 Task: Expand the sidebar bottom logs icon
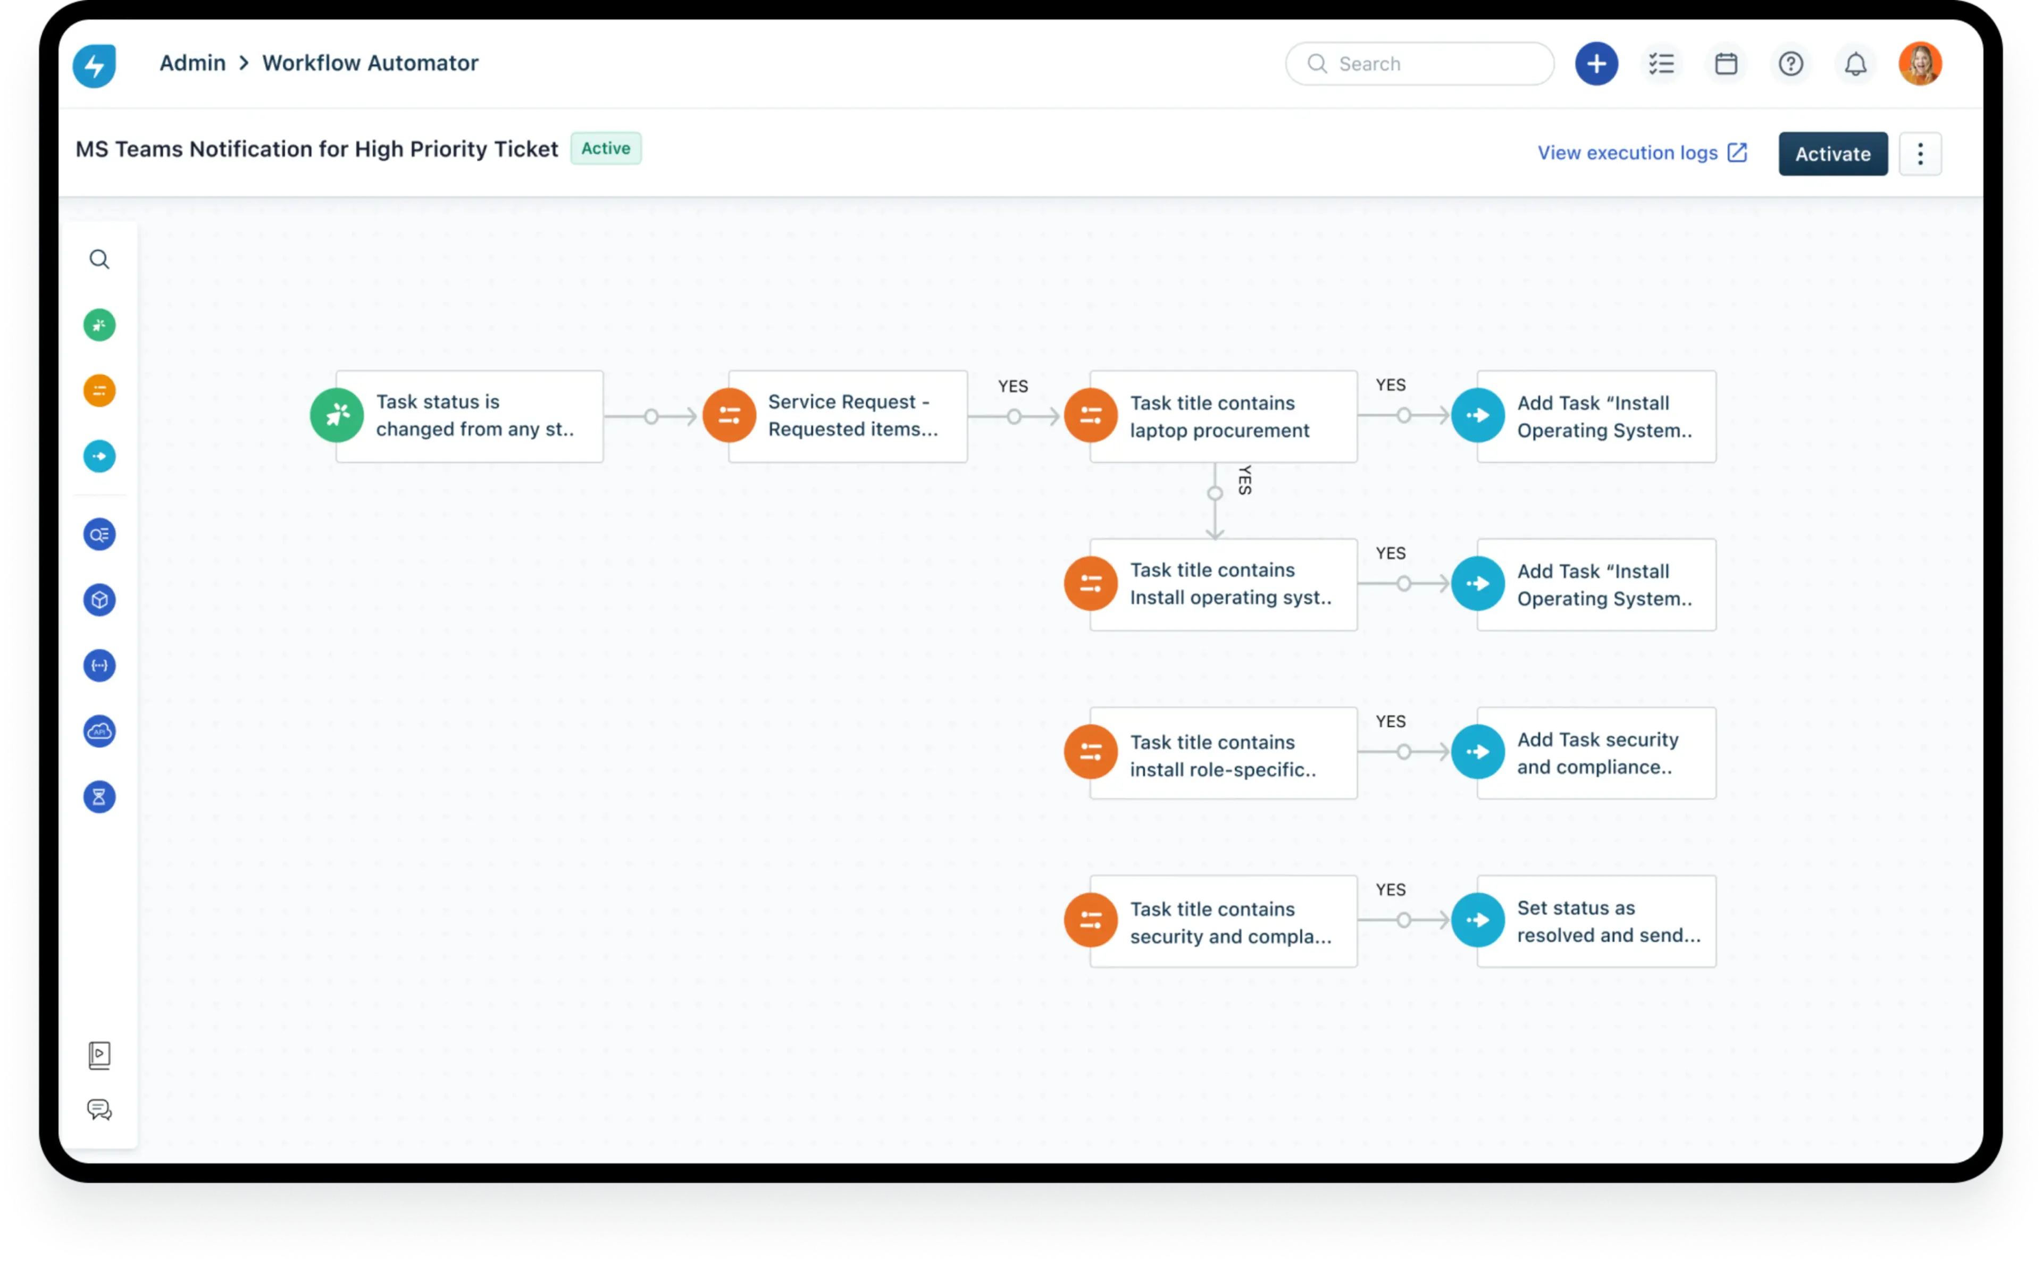click(101, 1054)
